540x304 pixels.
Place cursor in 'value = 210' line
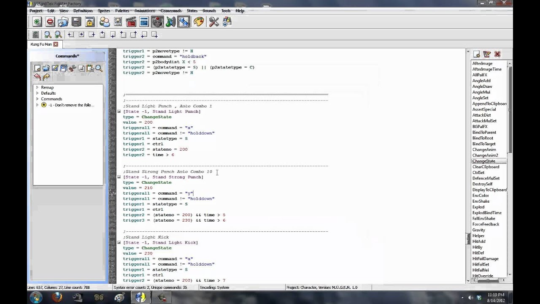138,188
